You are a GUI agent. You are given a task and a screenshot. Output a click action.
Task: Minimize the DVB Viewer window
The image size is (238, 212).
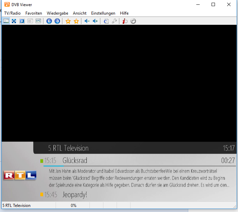click(198, 4)
